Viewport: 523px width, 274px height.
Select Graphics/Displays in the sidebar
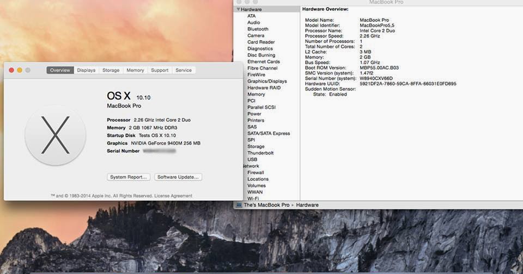coord(267,81)
